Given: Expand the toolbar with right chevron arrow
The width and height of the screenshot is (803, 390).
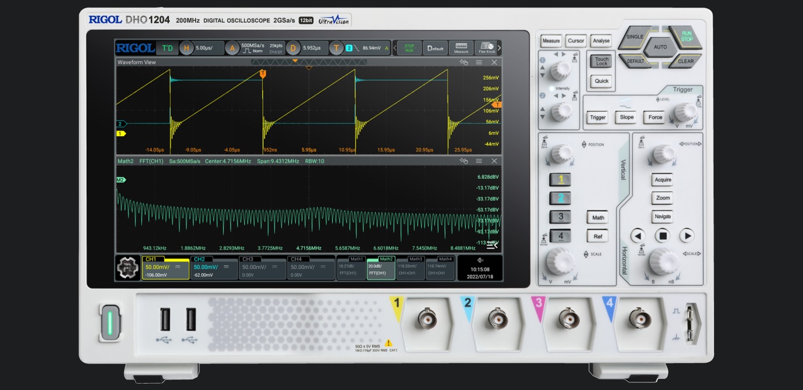Looking at the screenshot, I should pos(499,48).
